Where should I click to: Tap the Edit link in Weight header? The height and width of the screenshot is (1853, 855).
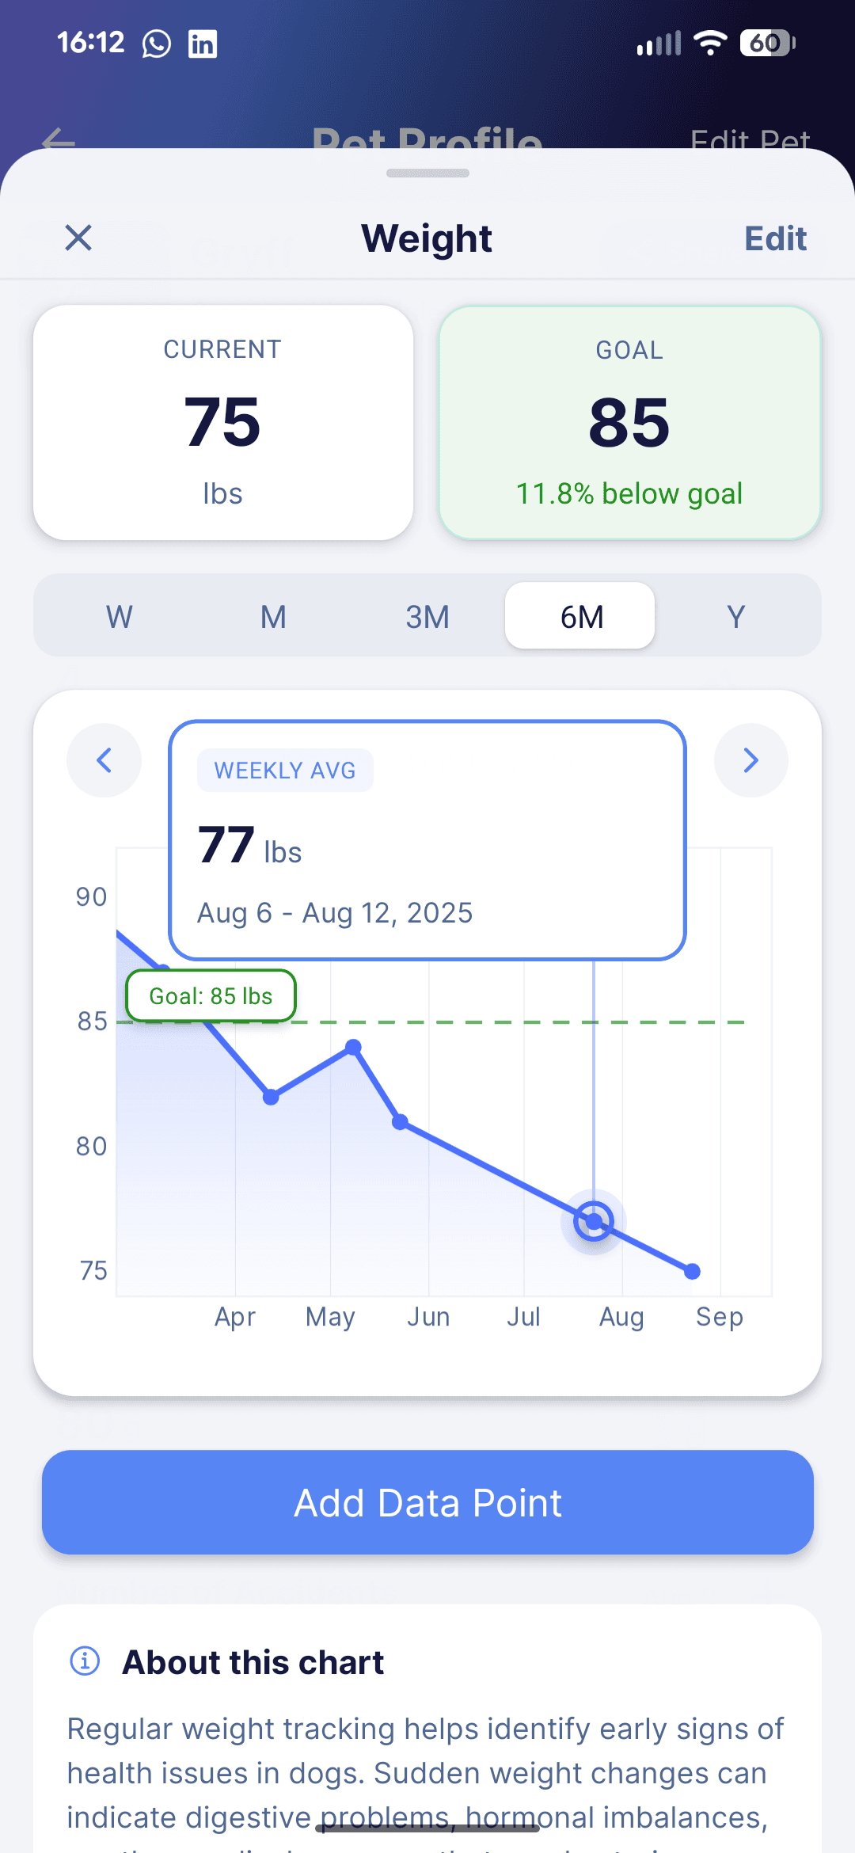point(774,238)
